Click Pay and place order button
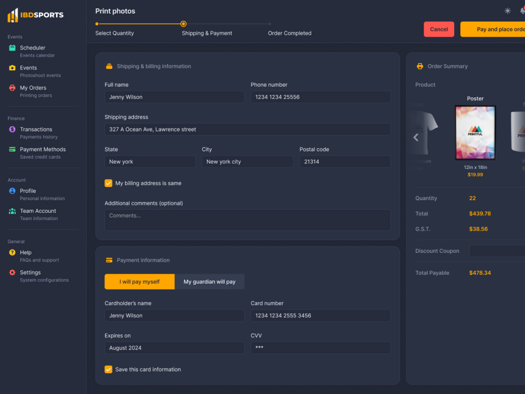The image size is (525, 394). 493,29
